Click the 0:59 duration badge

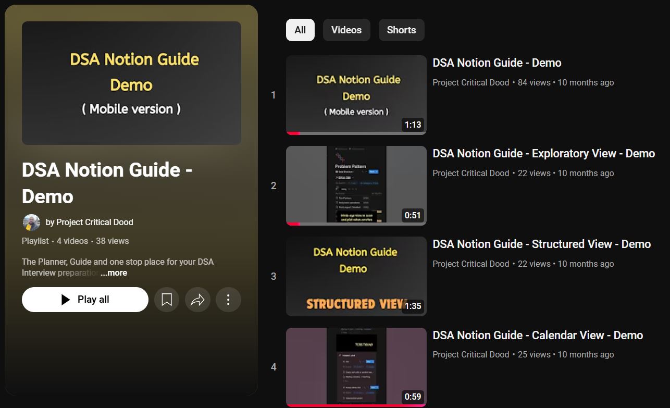[x=413, y=397]
